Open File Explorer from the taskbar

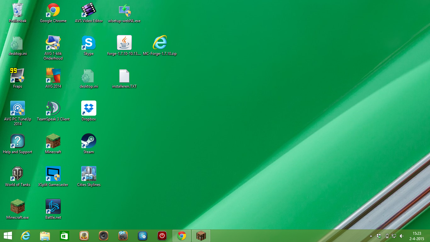45,236
